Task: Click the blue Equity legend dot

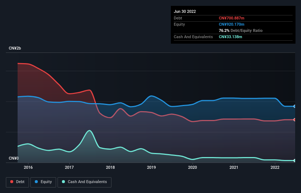Action: coord(36,182)
